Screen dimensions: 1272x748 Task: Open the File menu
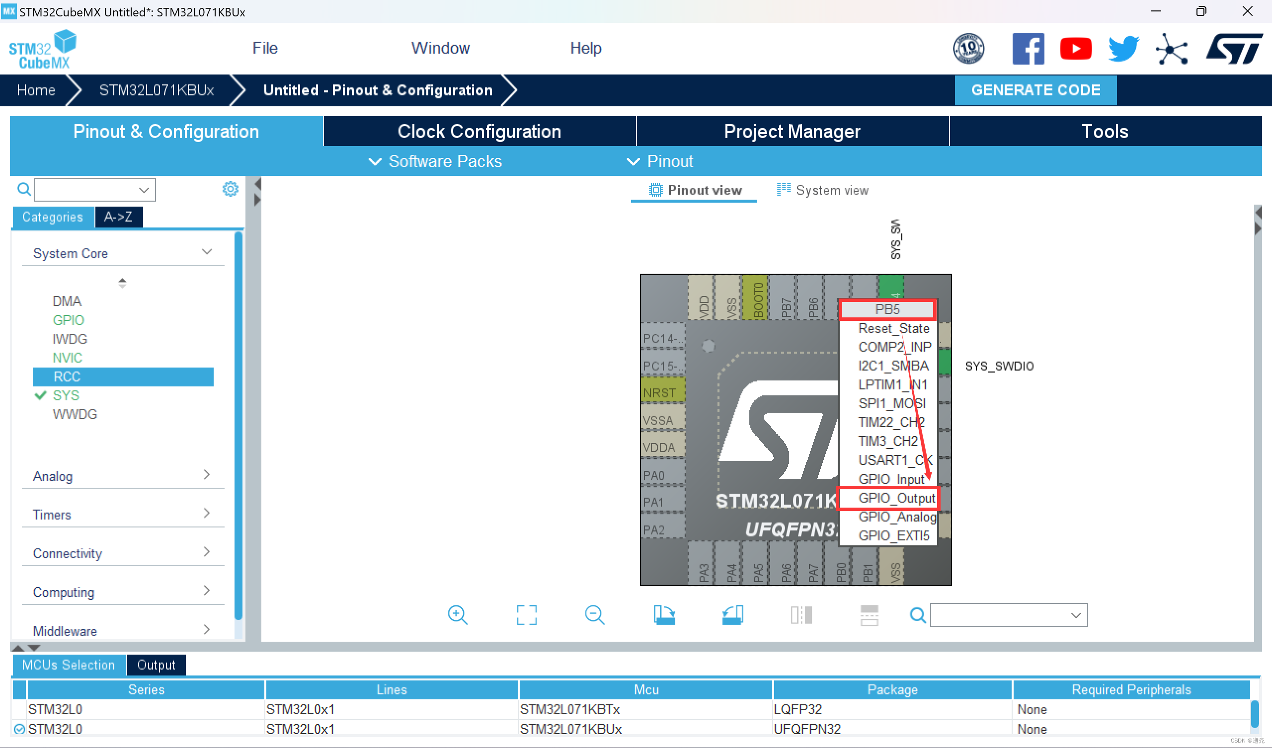pos(265,48)
